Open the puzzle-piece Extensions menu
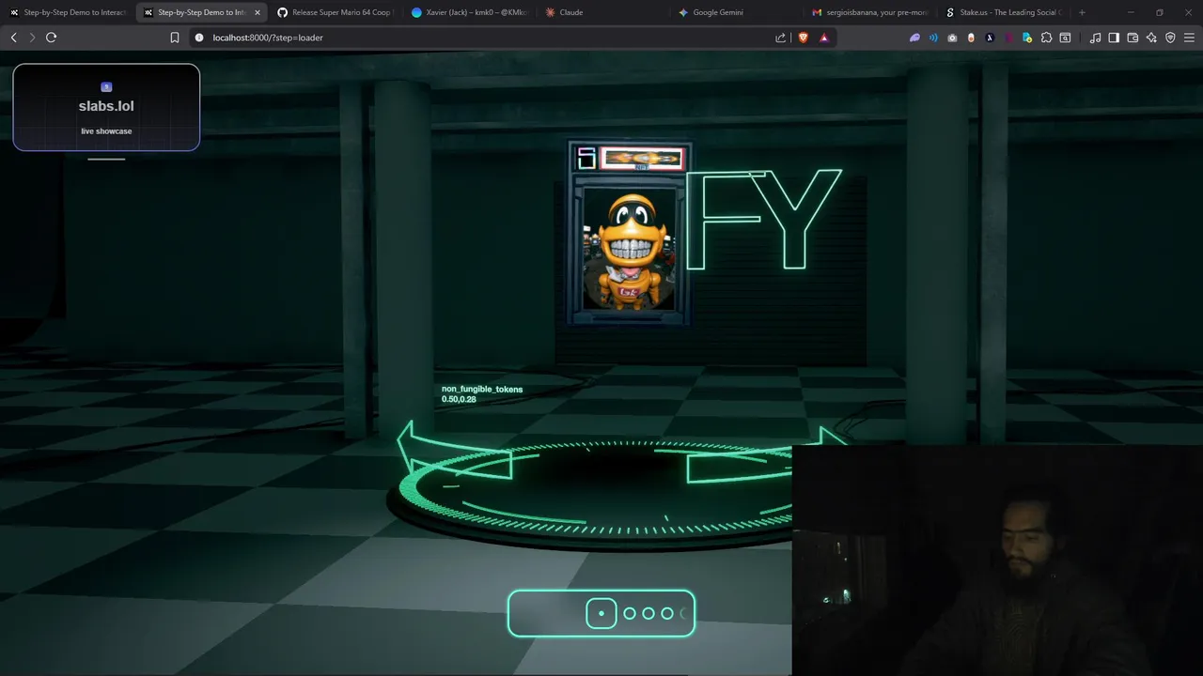 pyautogui.click(x=1046, y=38)
